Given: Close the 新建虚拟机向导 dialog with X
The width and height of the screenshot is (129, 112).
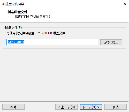Looking at the screenshot, I should point(125,4).
